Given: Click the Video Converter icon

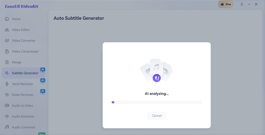Looking at the screenshot, I should tap(7, 41).
